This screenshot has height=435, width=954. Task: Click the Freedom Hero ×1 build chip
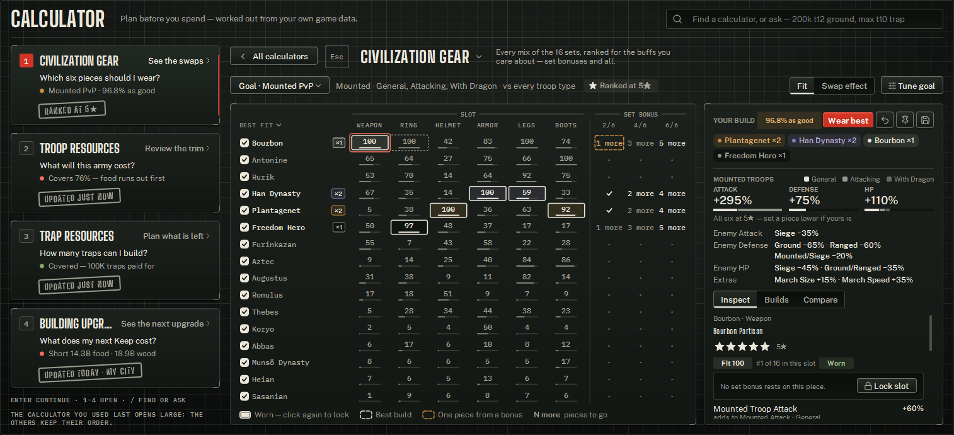coord(752,156)
